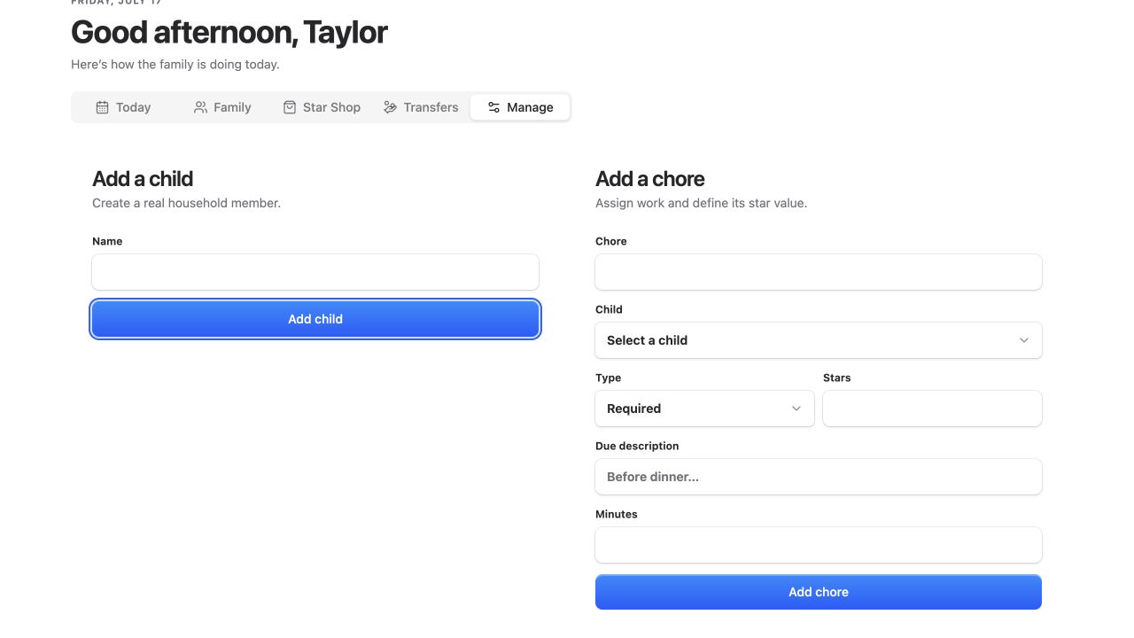Click the chevron in the Child selector

pyautogui.click(x=1024, y=340)
